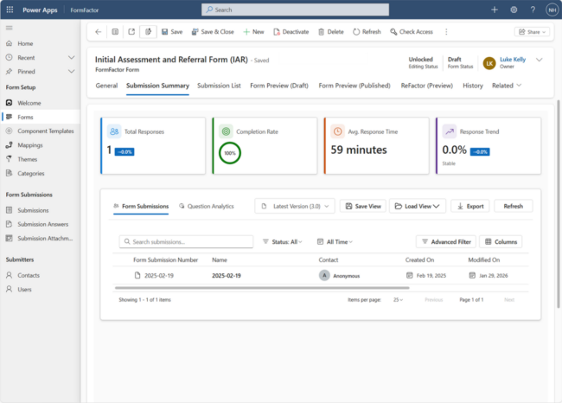
Task: Expand the Pinned section
Action: (x=71, y=72)
